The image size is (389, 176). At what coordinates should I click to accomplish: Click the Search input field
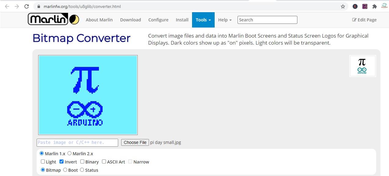click(267, 20)
